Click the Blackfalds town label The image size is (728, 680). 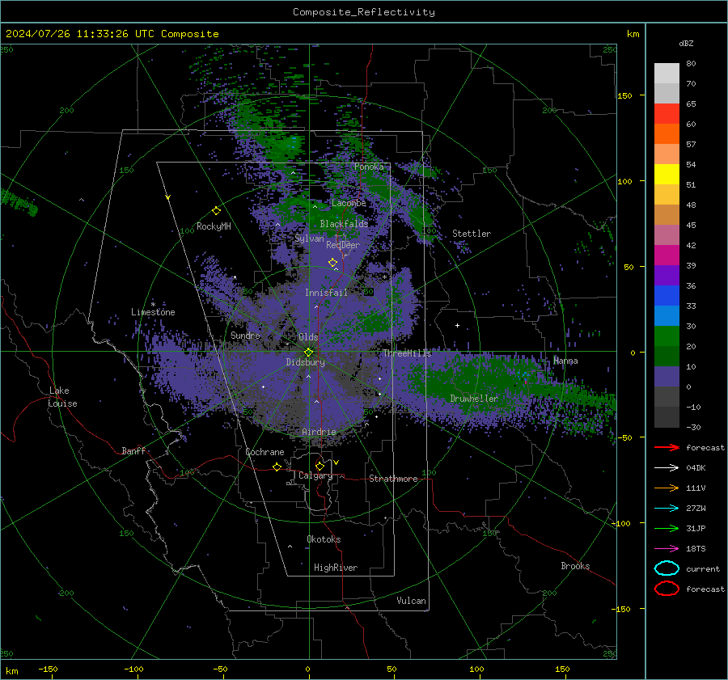(344, 224)
